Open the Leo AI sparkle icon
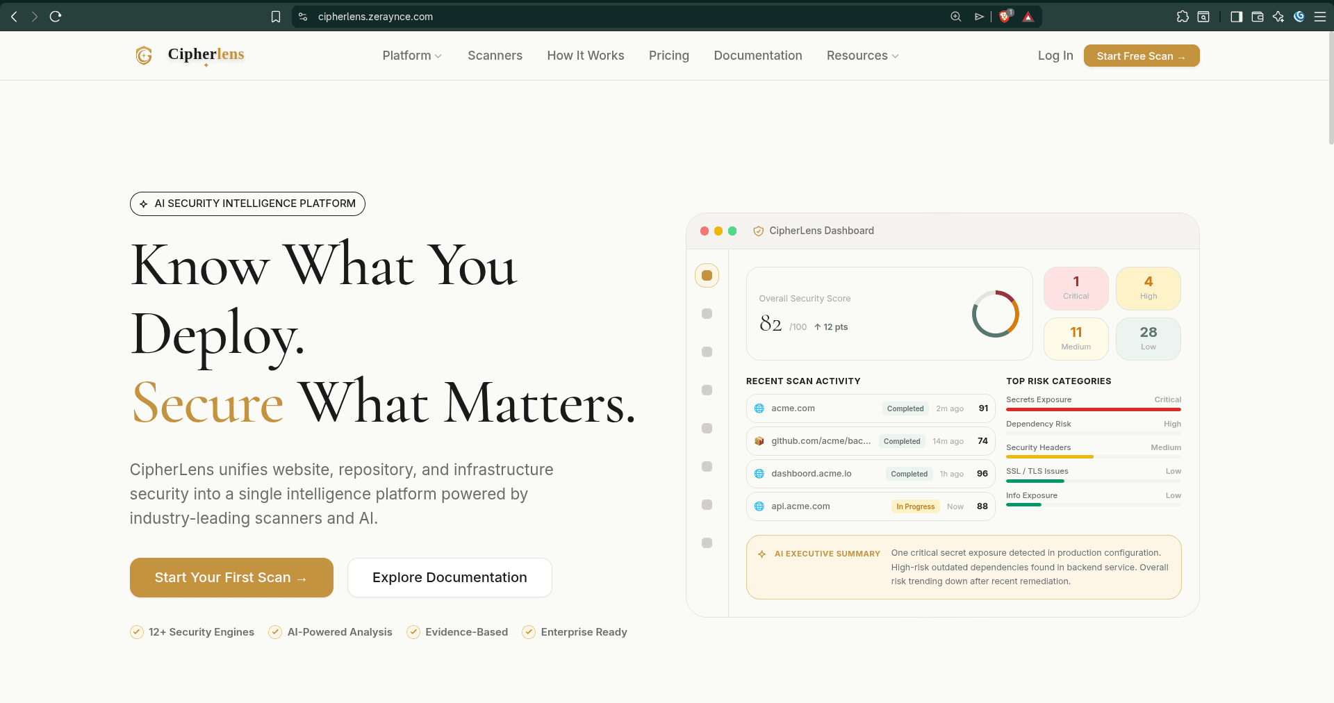This screenshot has width=1334, height=703. click(1278, 17)
